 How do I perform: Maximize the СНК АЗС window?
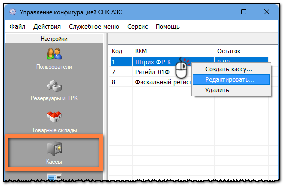pyautogui.click(x=244, y=12)
